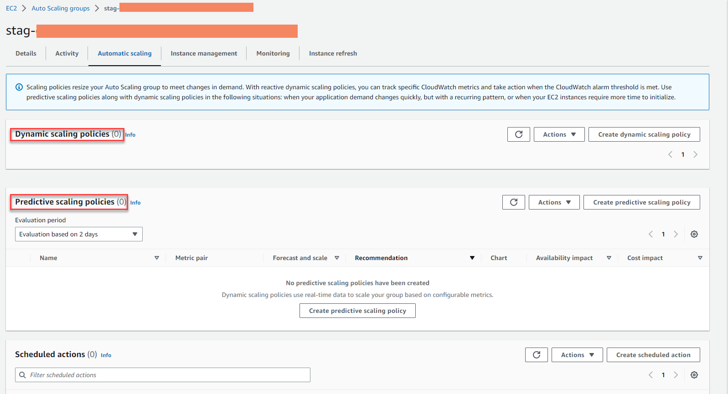The width and height of the screenshot is (728, 394).
Task: Sort by Availability impact column
Action: (609, 258)
